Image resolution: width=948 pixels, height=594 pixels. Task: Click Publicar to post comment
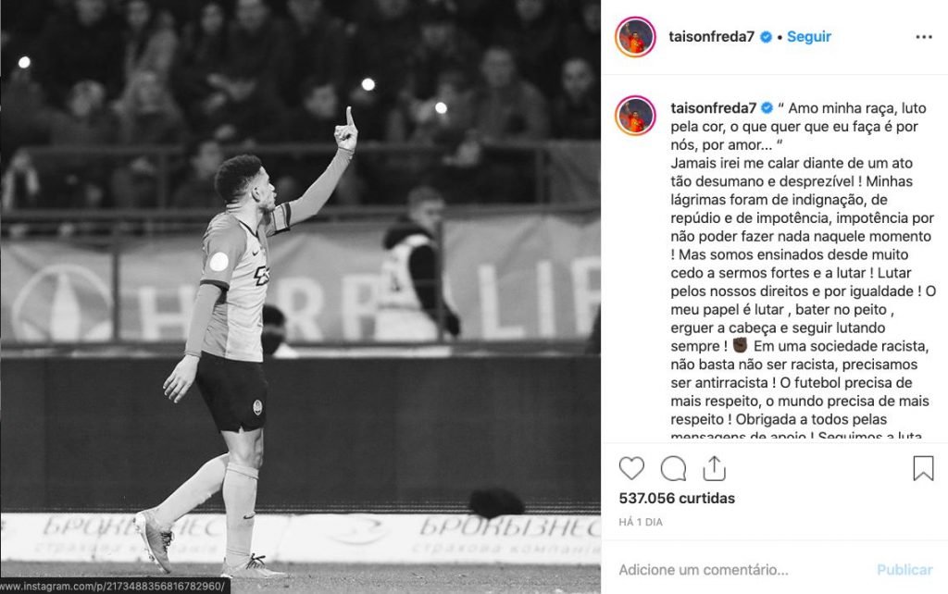point(905,570)
